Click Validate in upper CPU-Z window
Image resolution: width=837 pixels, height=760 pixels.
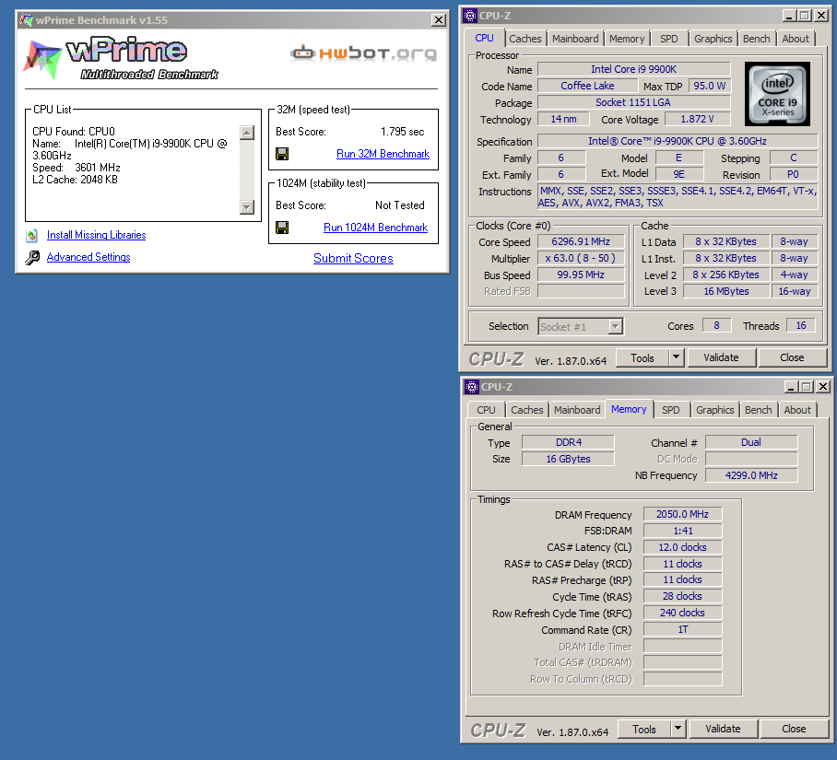(x=721, y=357)
